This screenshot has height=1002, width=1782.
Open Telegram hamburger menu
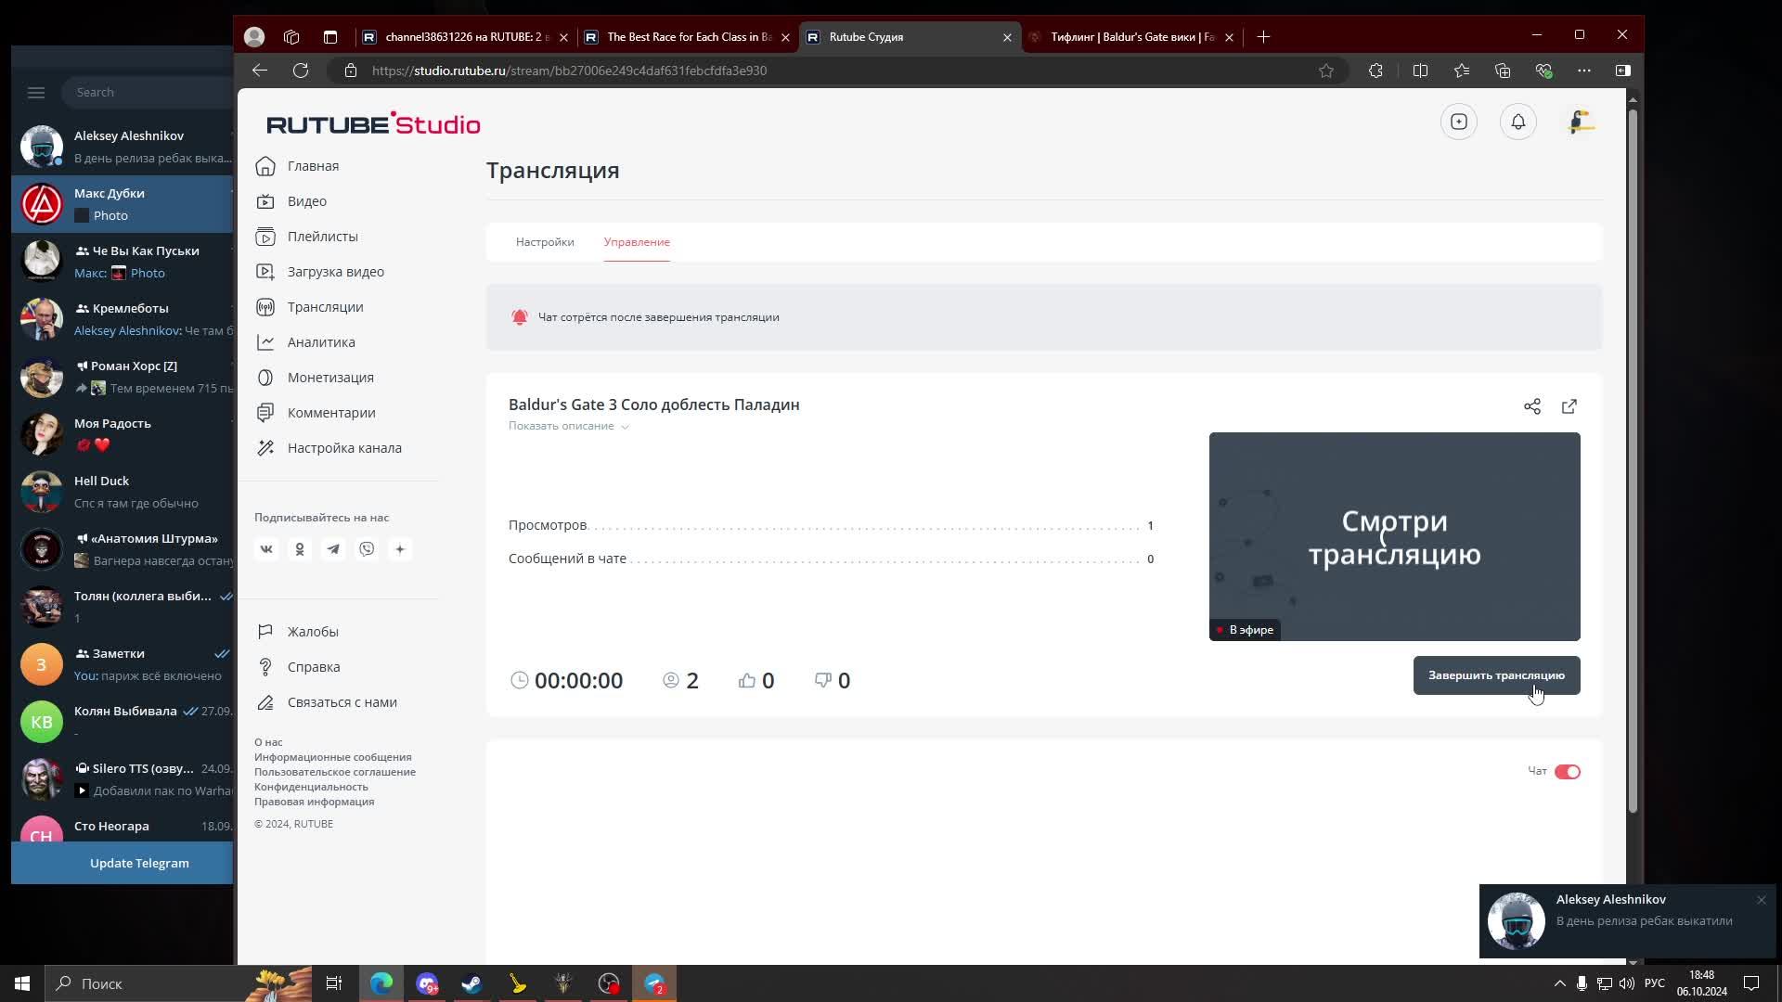tap(36, 92)
